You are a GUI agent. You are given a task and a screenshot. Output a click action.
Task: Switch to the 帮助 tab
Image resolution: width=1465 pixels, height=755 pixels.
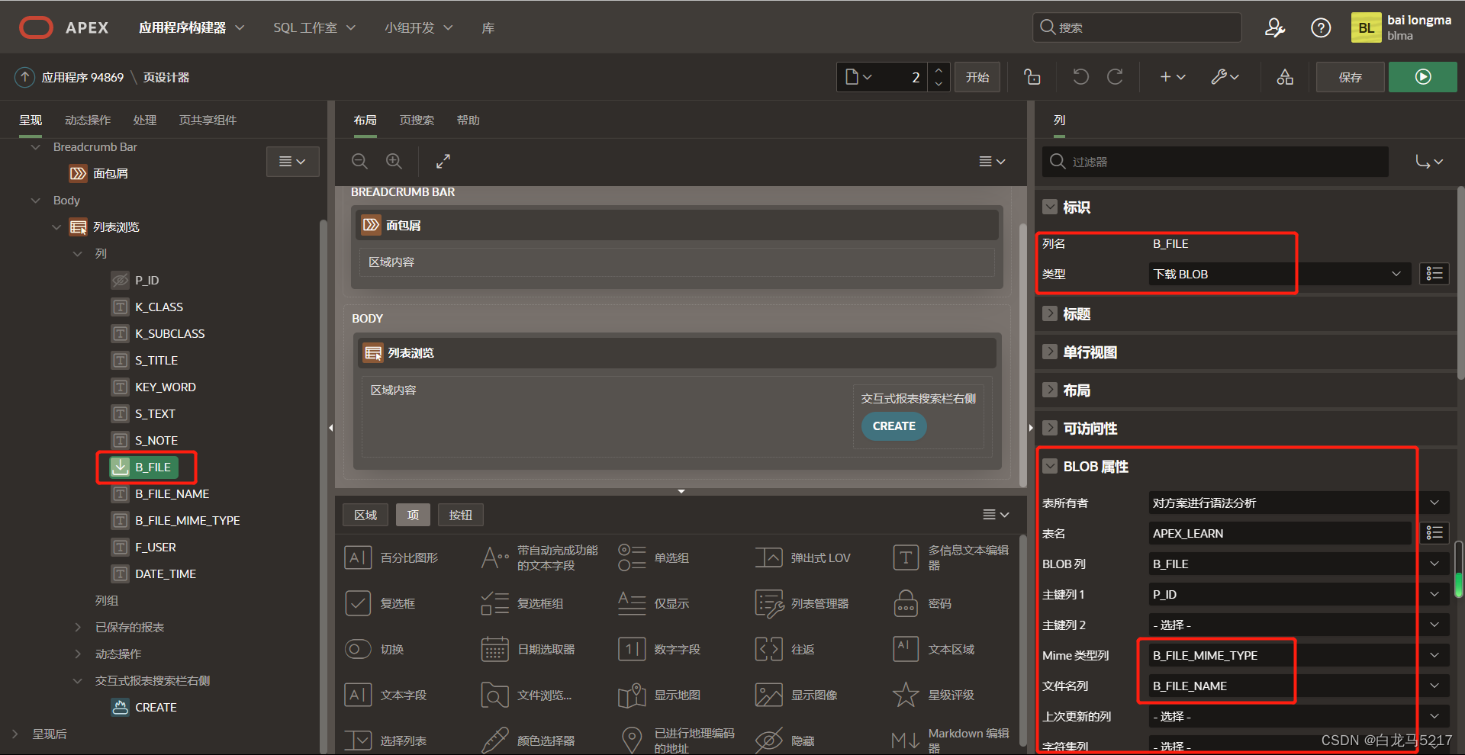pyautogui.click(x=468, y=120)
